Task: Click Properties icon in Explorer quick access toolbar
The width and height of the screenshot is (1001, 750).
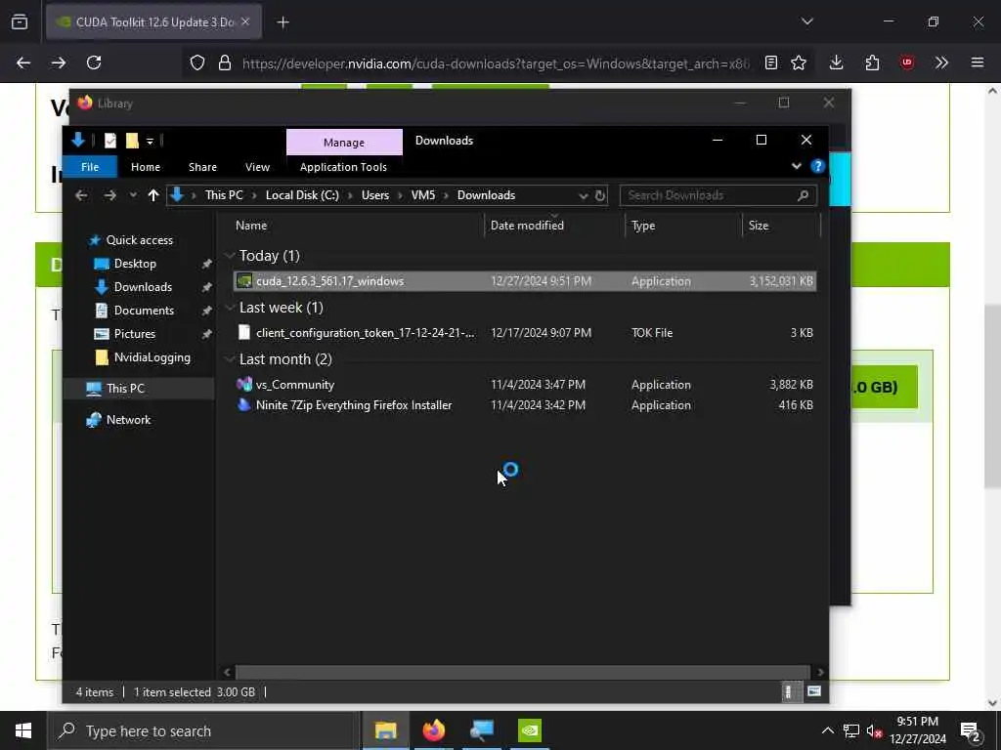Action: [110, 141]
